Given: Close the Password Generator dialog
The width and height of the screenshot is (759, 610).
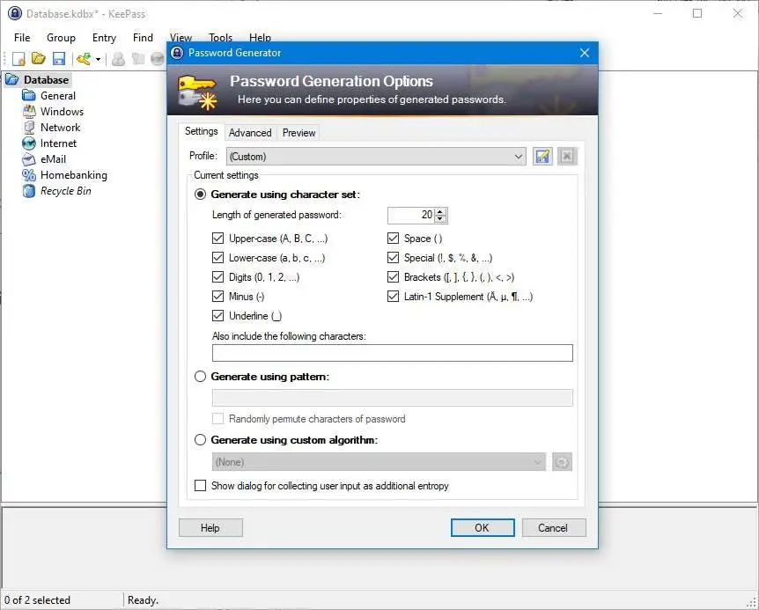Looking at the screenshot, I should pyautogui.click(x=585, y=53).
